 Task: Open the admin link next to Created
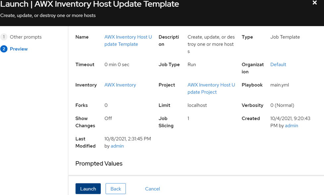coord(292,126)
